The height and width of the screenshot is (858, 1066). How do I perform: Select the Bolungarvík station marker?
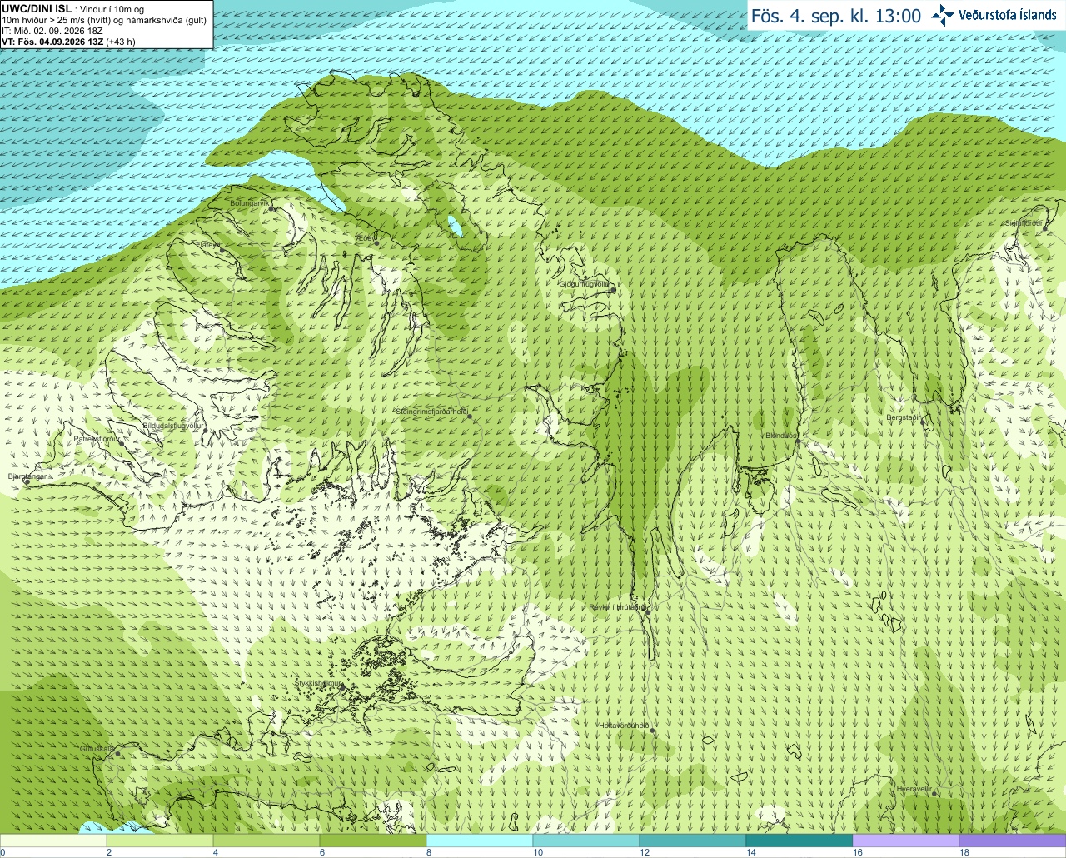click(x=272, y=207)
